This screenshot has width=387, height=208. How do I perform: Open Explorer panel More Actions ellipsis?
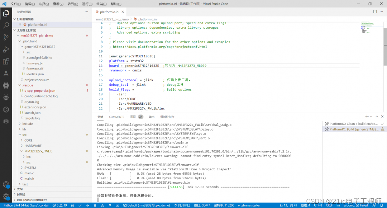point(86,11)
